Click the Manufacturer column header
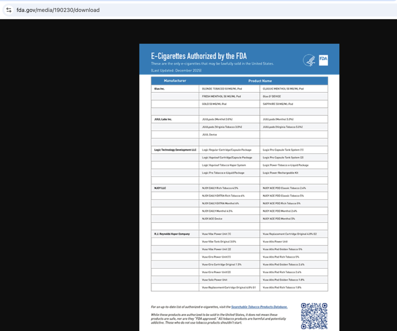Viewport: 397px width, 331px height. pyautogui.click(x=175, y=81)
